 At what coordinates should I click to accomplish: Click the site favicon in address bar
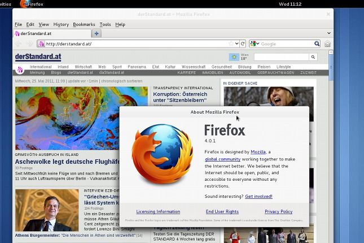click(x=41, y=44)
